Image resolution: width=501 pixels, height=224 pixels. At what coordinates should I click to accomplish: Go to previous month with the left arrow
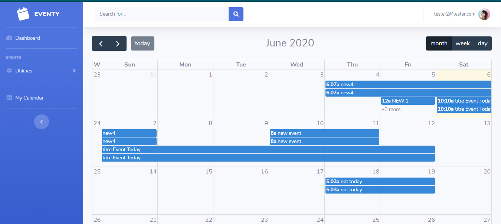pos(101,43)
